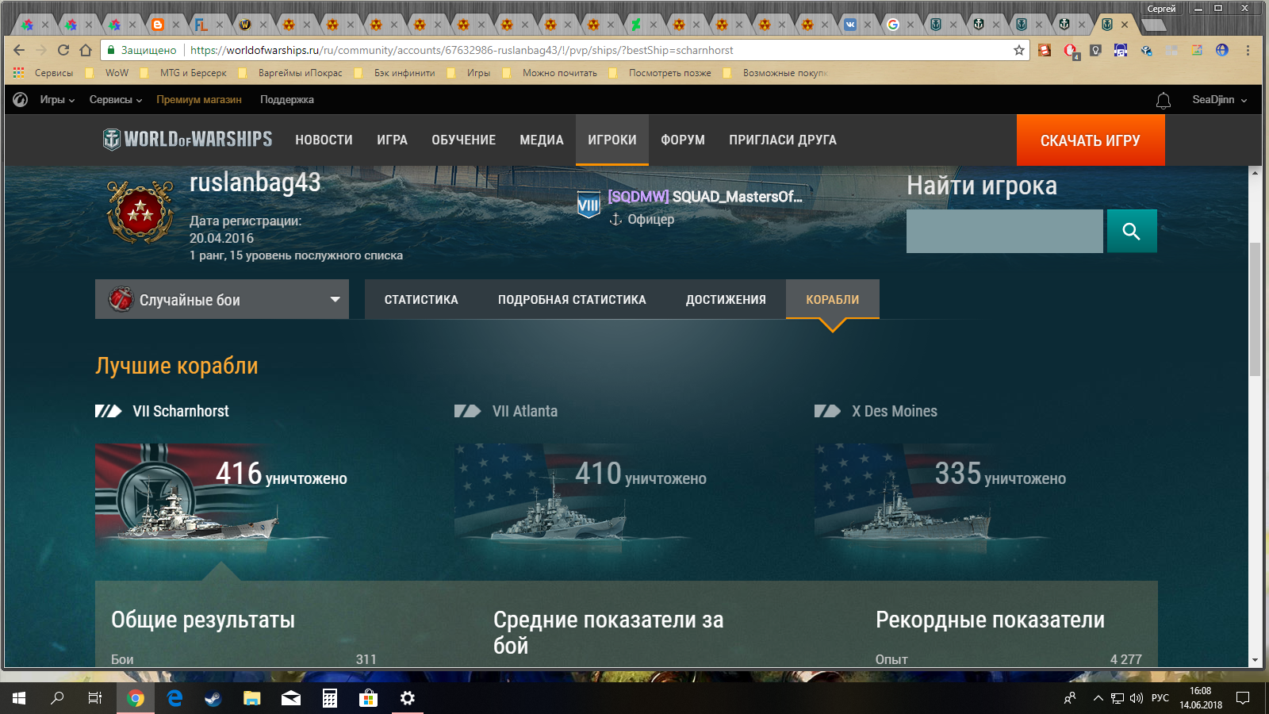Open Windows Settings gear in the taskbar

pyautogui.click(x=408, y=698)
